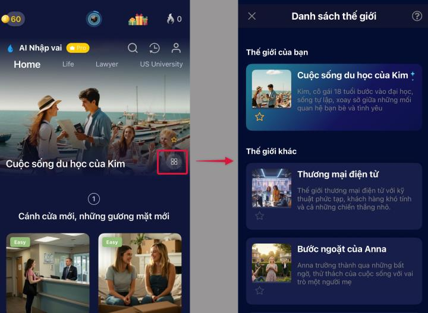428x313 pixels.
Task: Open search with the magnifier icon
Action: (x=133, y=48)
